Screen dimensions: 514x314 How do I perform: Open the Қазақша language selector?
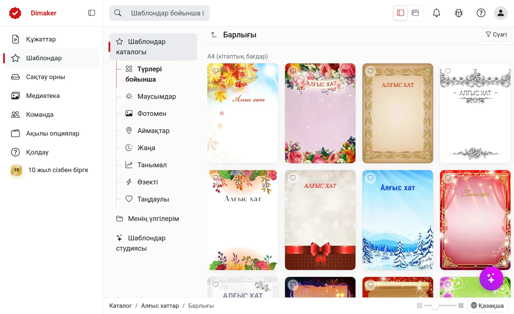487,306
